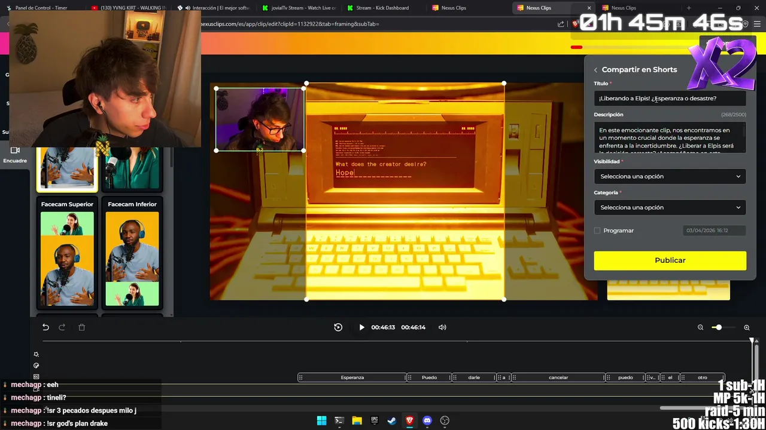Viewport: 766px width, 430px height.
Task: Select the highlighted layout thumbnail above Facecam Superior
Action: 67,169
